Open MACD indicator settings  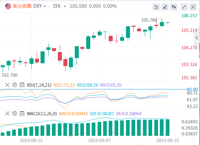pos(15,113)
